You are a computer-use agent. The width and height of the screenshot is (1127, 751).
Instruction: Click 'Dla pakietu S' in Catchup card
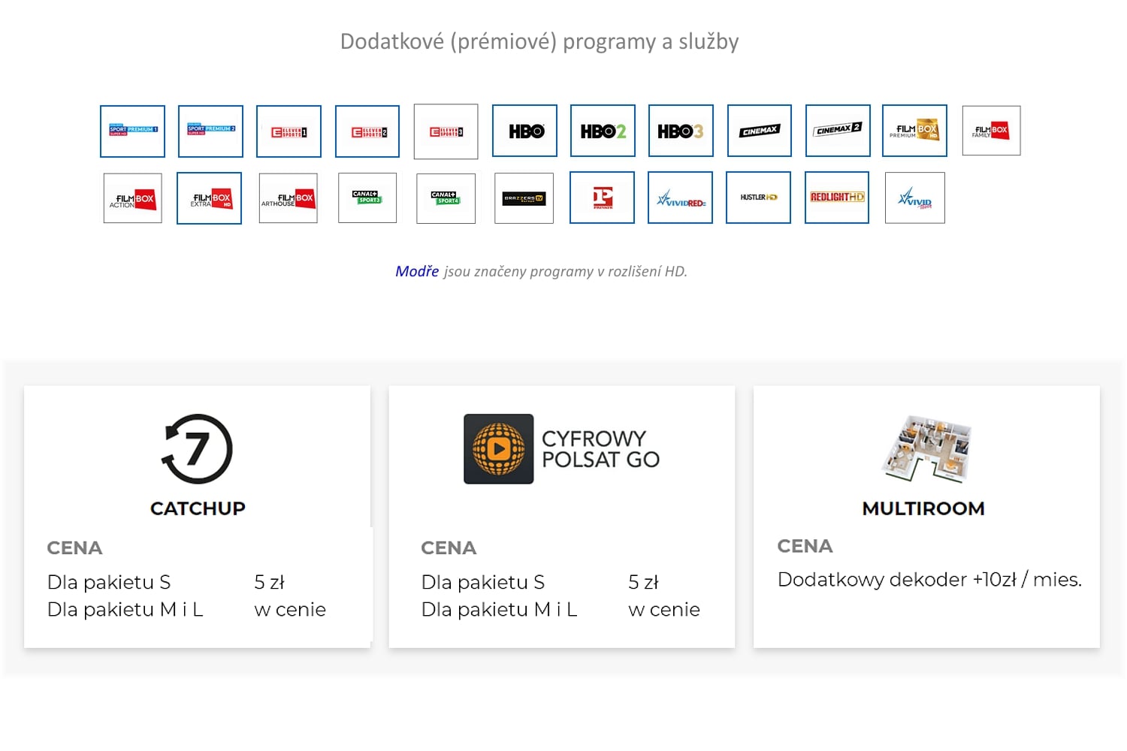click(109, 583)
